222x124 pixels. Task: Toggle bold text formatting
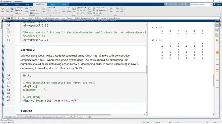[48, 10]
